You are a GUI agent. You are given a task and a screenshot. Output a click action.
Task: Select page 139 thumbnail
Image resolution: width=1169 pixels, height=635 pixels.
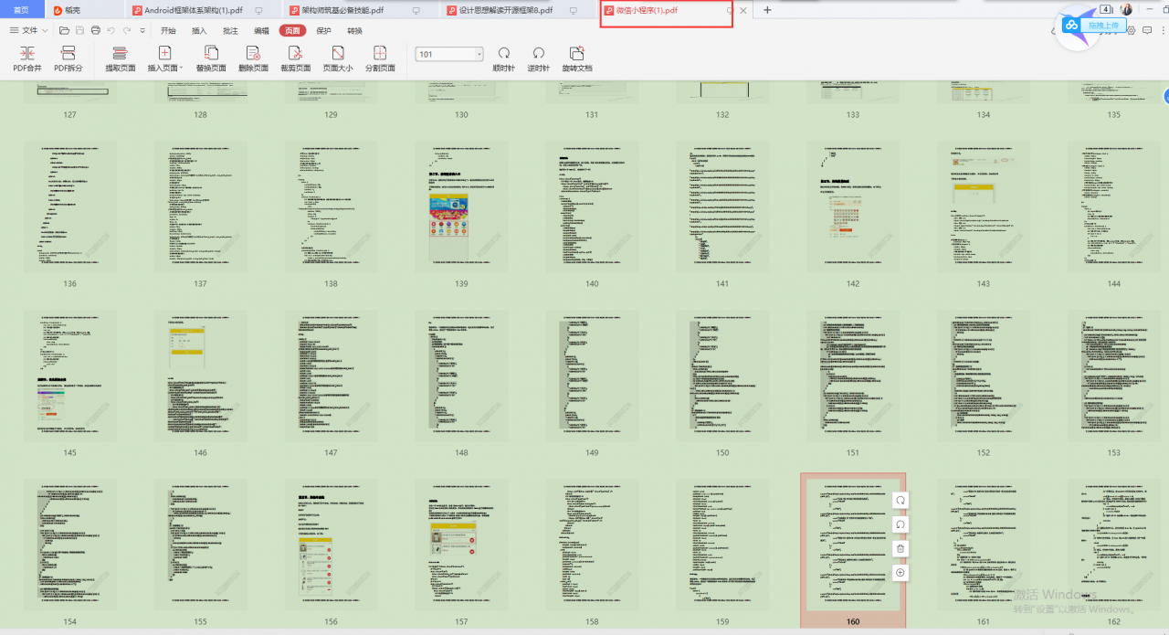(x=461, y=206)
